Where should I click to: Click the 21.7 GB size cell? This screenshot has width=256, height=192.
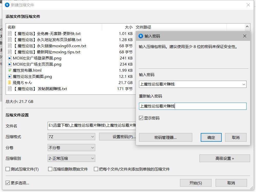coord(125,82)
